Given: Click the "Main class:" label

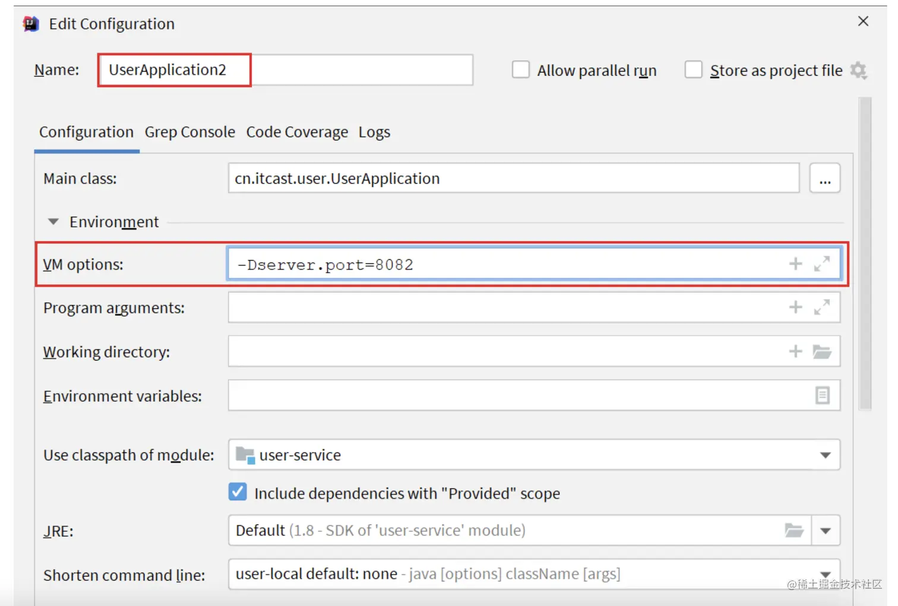Looking at the screenshot, I should [x=80, y=179].
